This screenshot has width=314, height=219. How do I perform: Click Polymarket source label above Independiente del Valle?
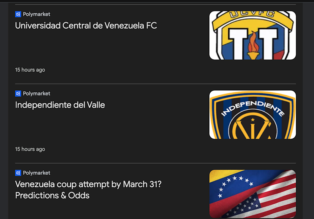pyautogui.click(x=36, y=94)
